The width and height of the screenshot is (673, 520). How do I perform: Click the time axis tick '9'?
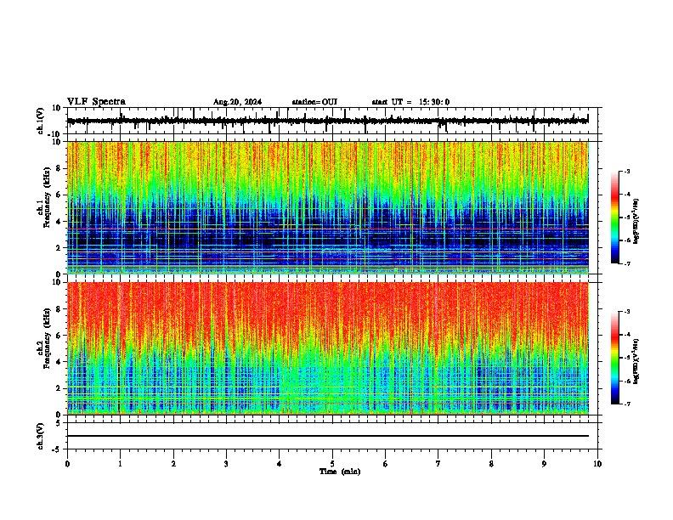point(544,464)
